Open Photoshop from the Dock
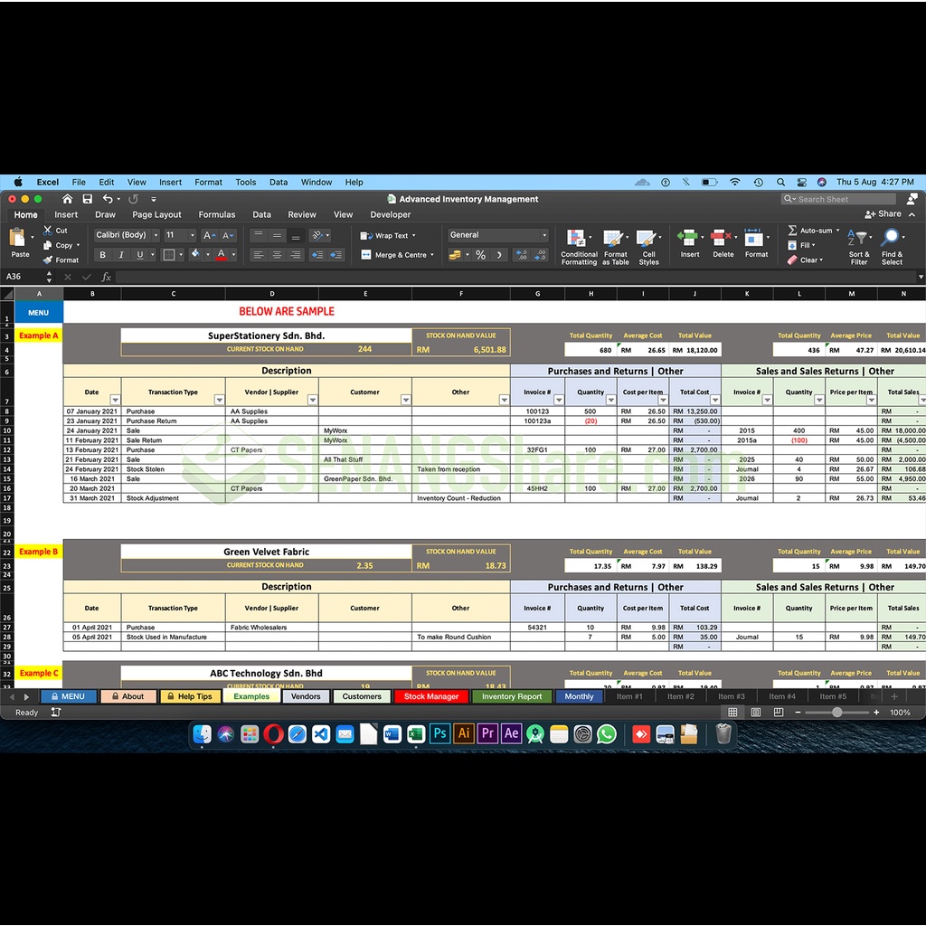Viewport: 926px width, 926px height. pos(439,733)
